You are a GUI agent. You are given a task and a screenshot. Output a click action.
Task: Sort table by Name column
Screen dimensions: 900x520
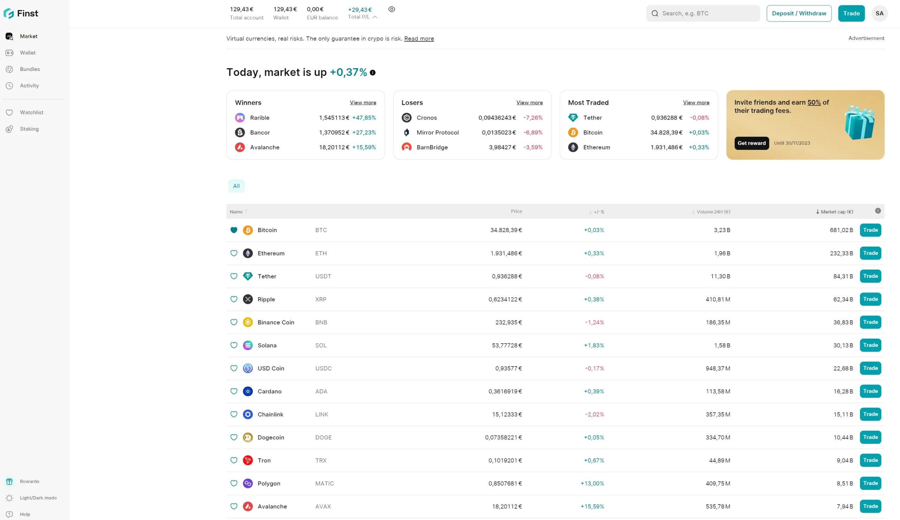(x=238, y=212)
